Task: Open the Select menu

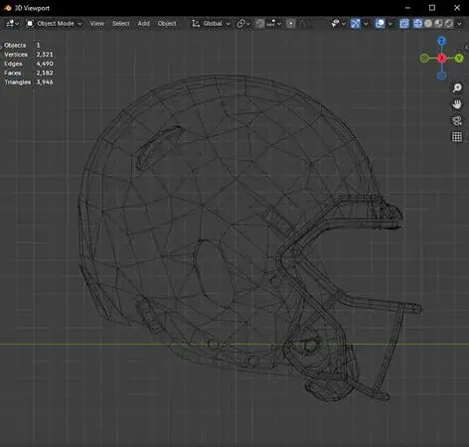Action: click(x=120, y=24)
